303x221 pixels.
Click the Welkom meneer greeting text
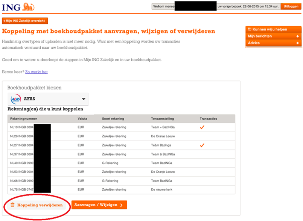[x=164, y=6]
